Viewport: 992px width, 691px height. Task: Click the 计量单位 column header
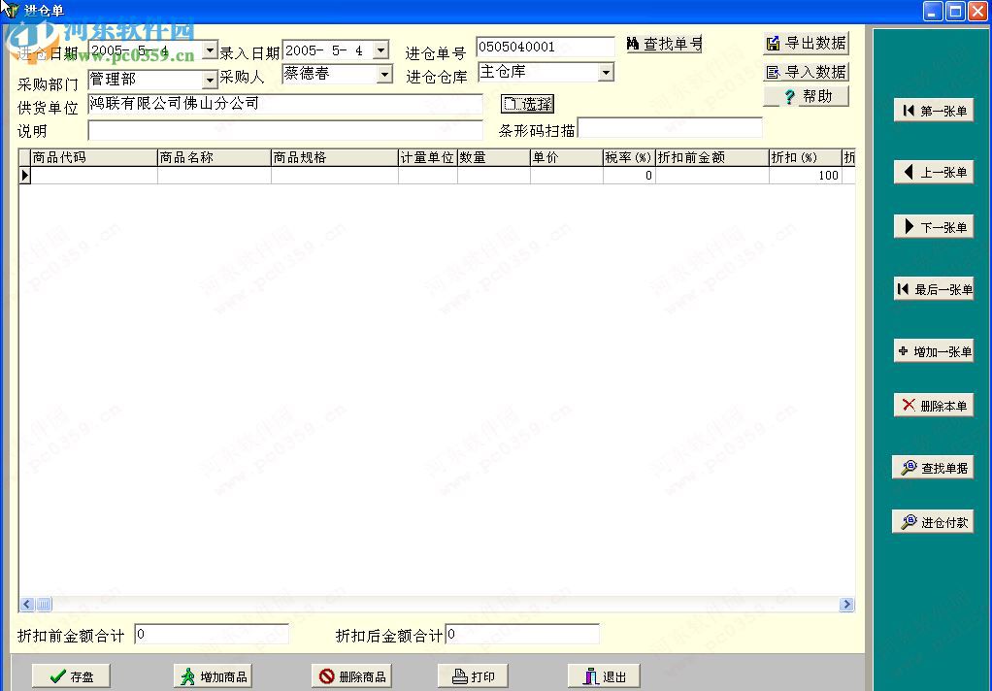pyautogui.click(x=428, y=157)
